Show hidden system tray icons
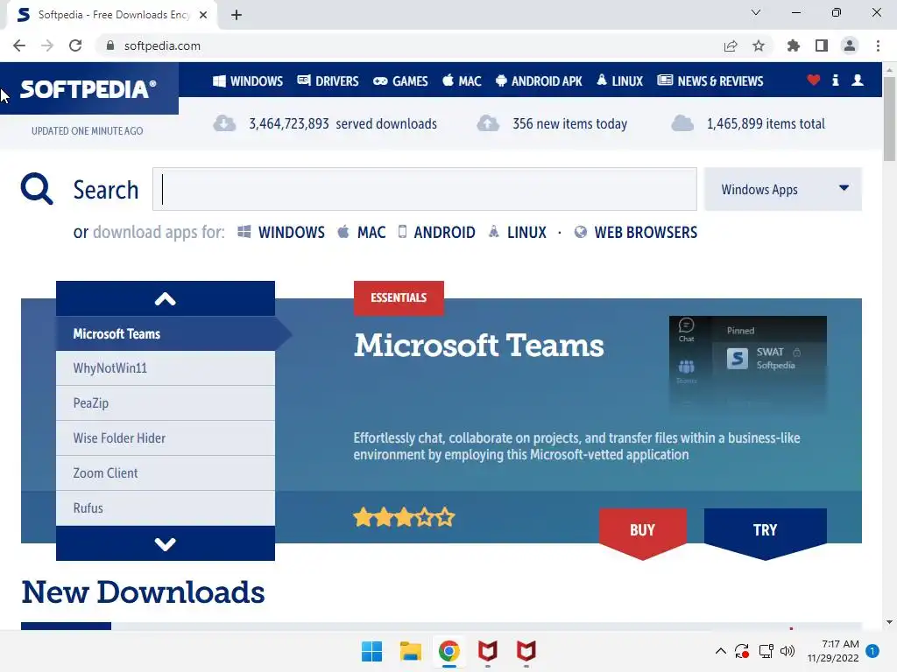 (721, 651)
